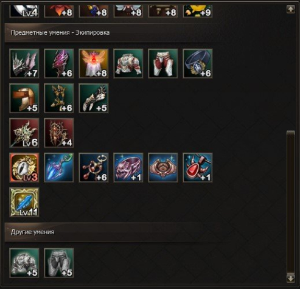This screenshot has width=300, height=289.
Task: Click the blue crystal earring icon
Action: point(59,167)
